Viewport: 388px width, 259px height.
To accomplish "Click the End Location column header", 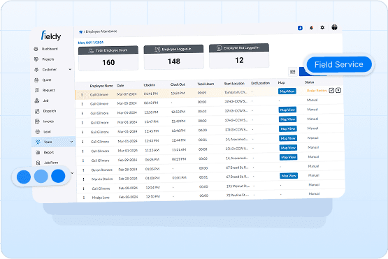I will (x=260, y=83).
